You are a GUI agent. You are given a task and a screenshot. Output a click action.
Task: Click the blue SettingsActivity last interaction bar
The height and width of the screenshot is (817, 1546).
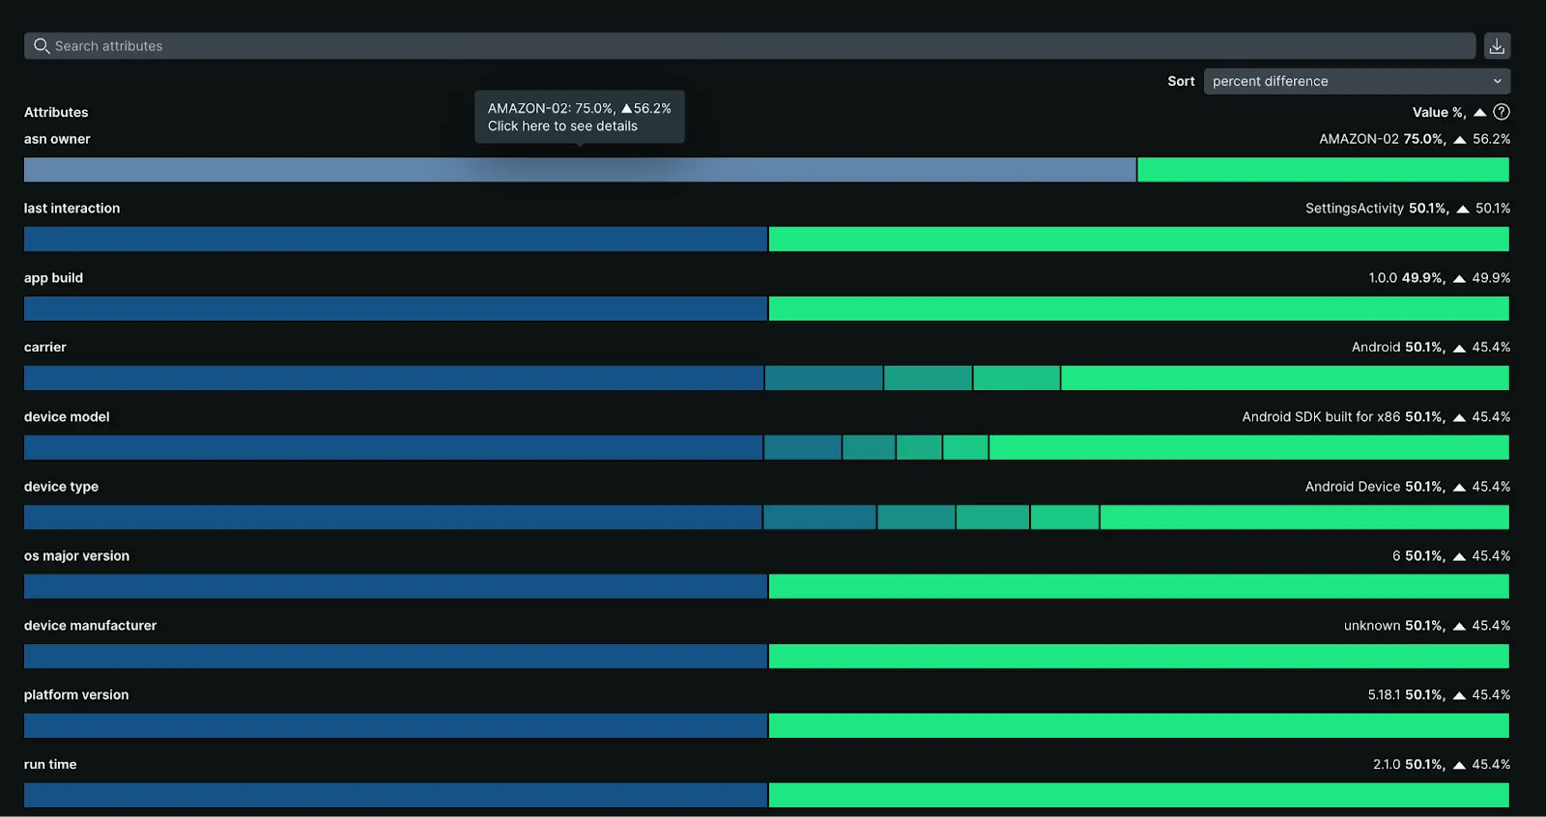(395, 239)
